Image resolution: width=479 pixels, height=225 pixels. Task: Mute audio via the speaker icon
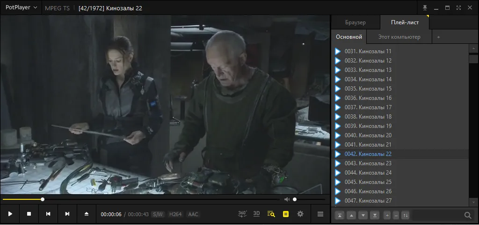(287, 199)
